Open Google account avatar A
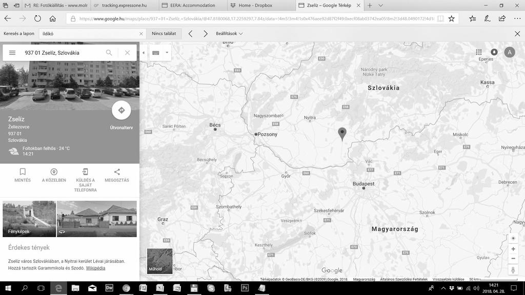Screen dimensions: 525x295 510,52
